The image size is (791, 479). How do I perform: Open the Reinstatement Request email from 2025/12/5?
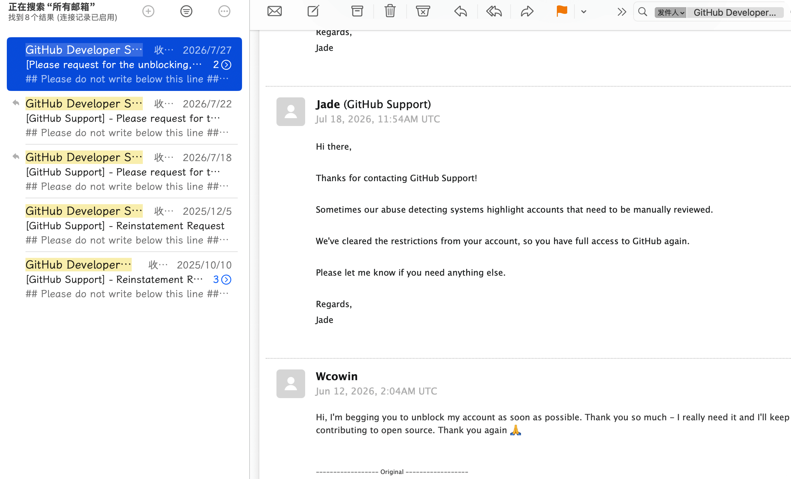point(124,225)
